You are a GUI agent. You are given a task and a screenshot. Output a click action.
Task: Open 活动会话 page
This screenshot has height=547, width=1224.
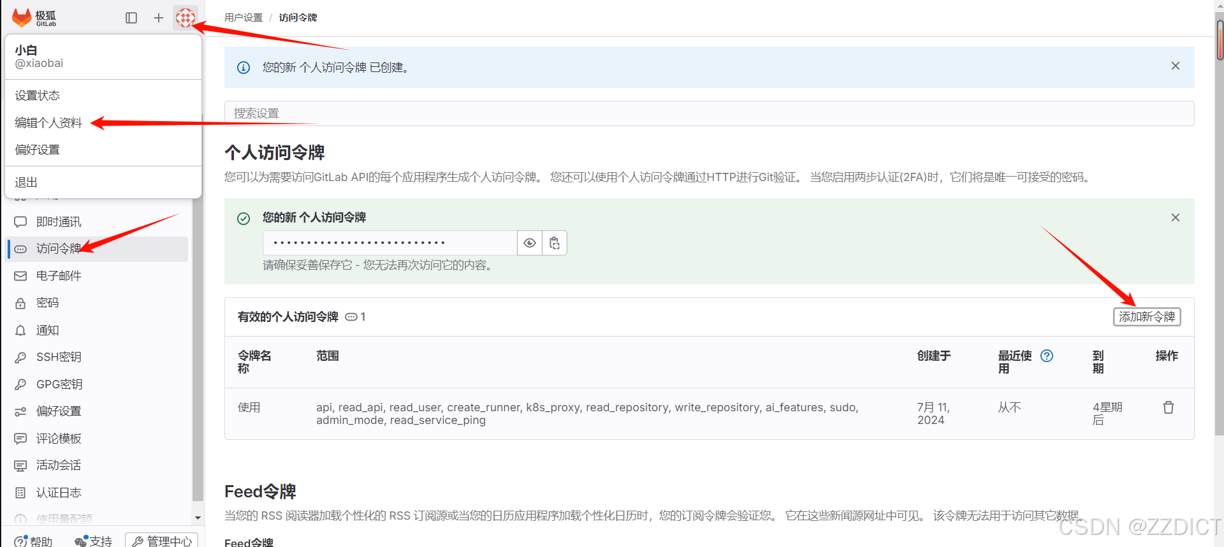98,465
